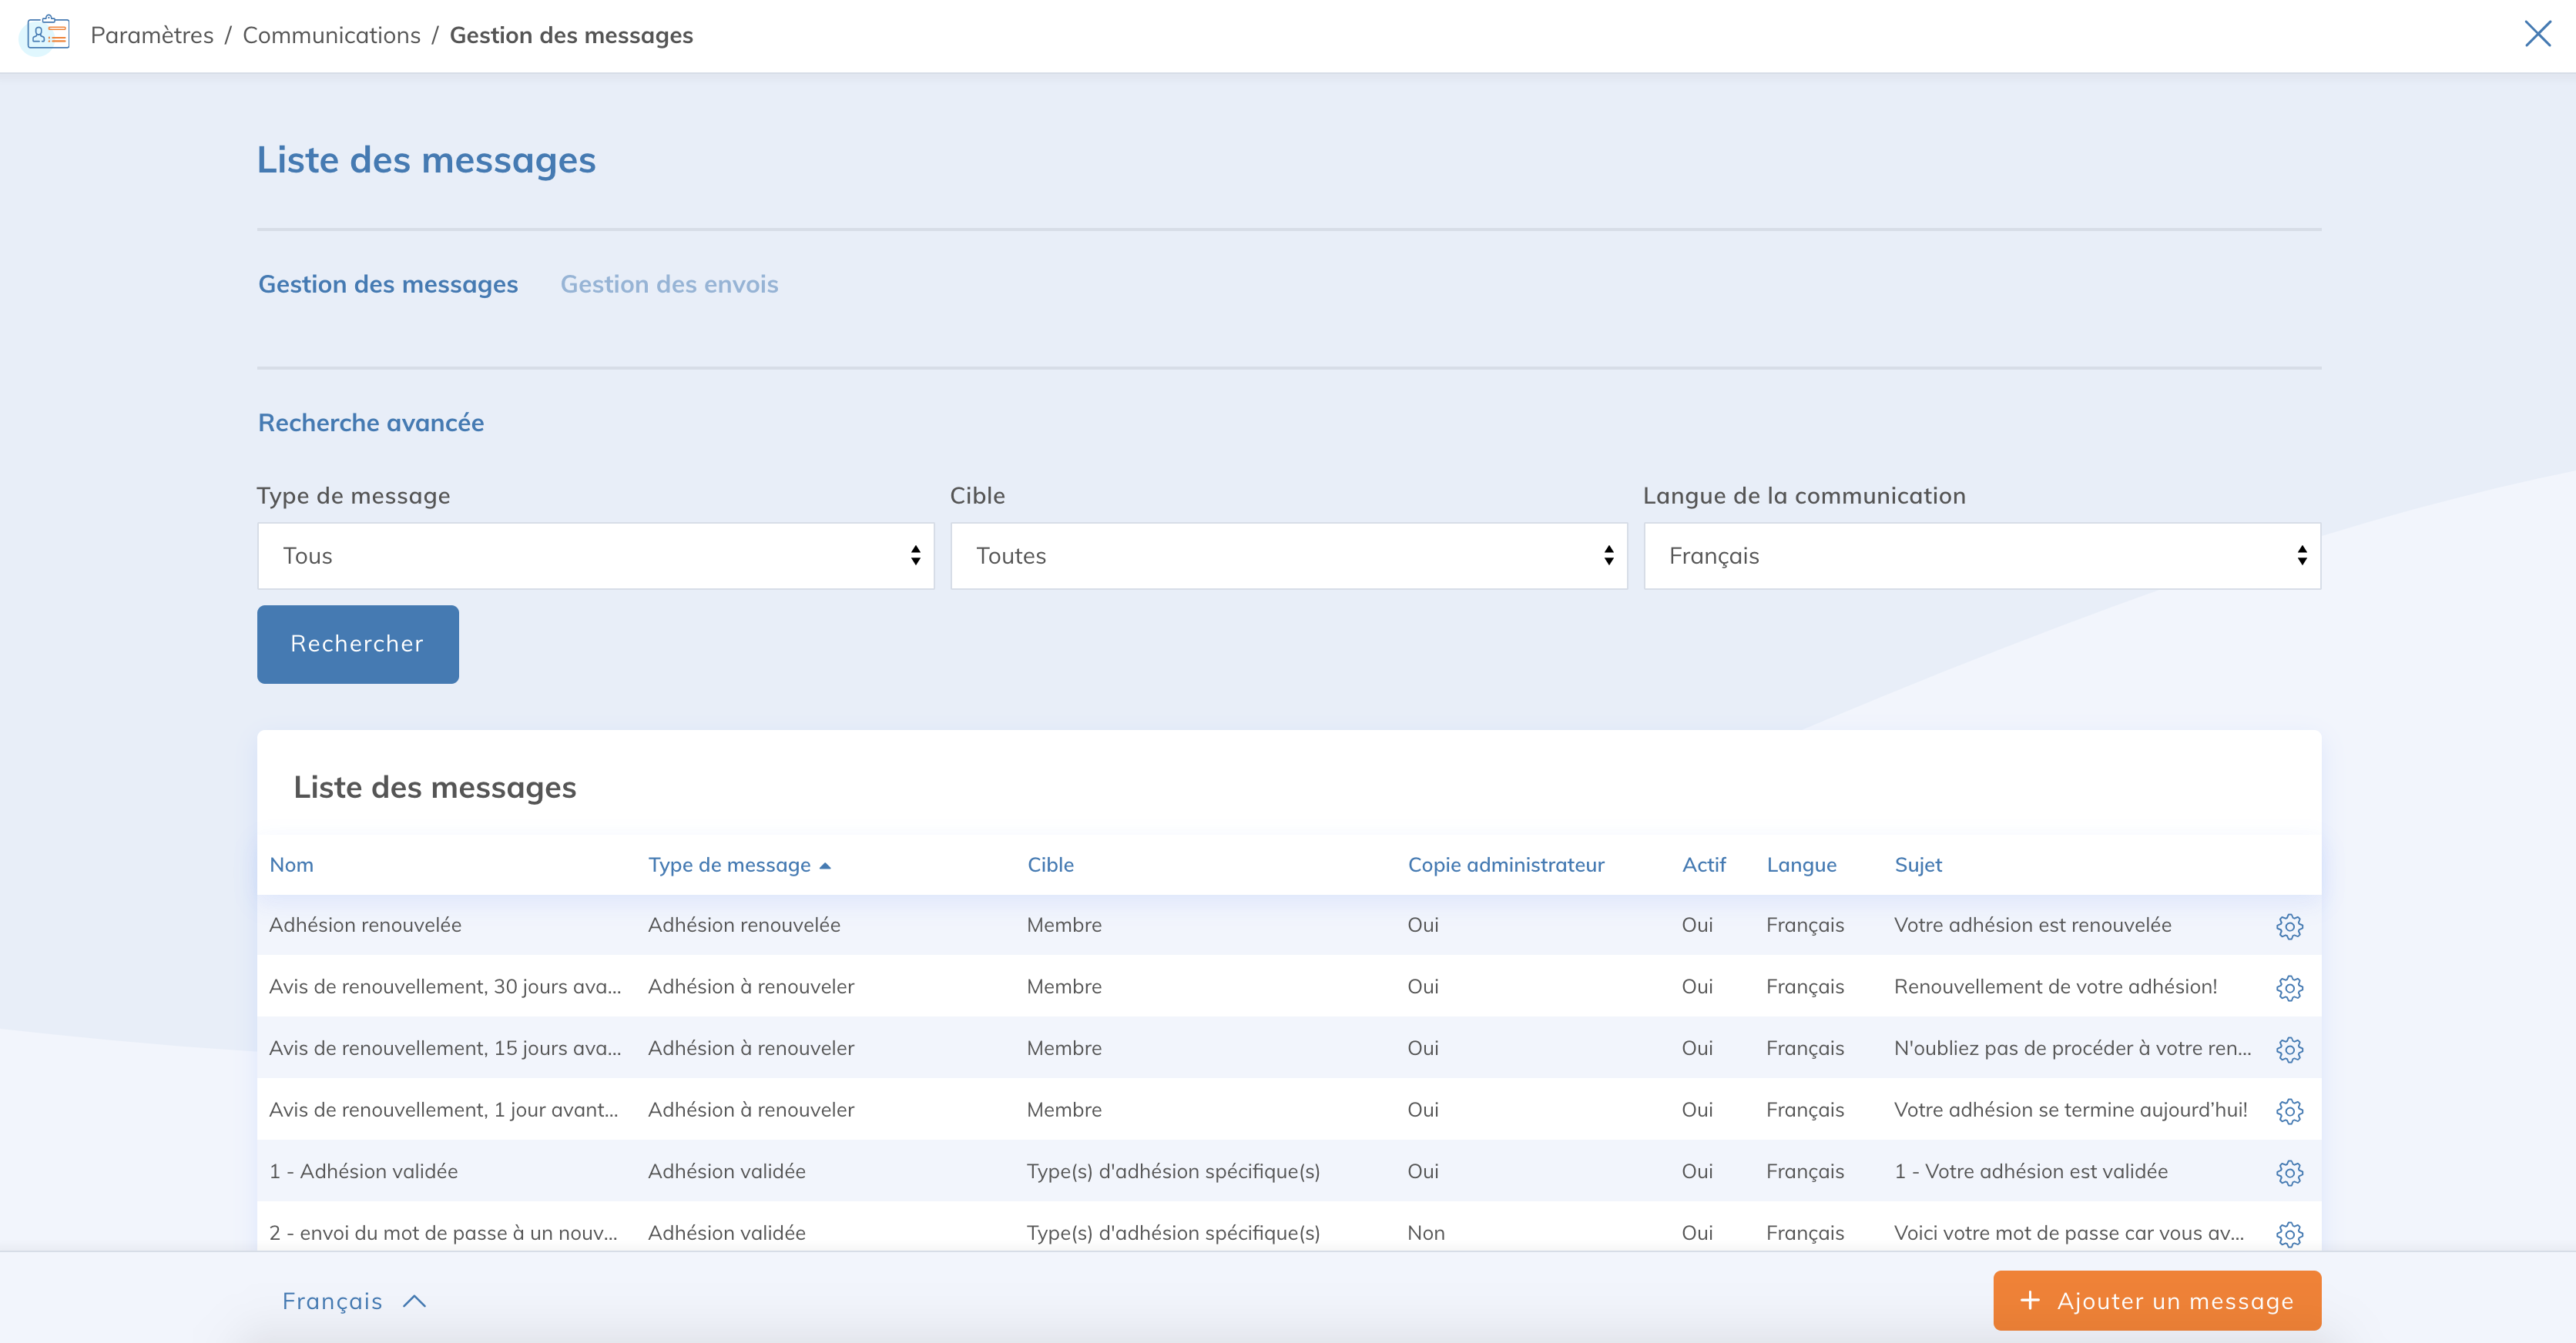Open the Communications breadcrumb link
Viewport: 2576px width, 1343px height.
click(x=332, y=34)
